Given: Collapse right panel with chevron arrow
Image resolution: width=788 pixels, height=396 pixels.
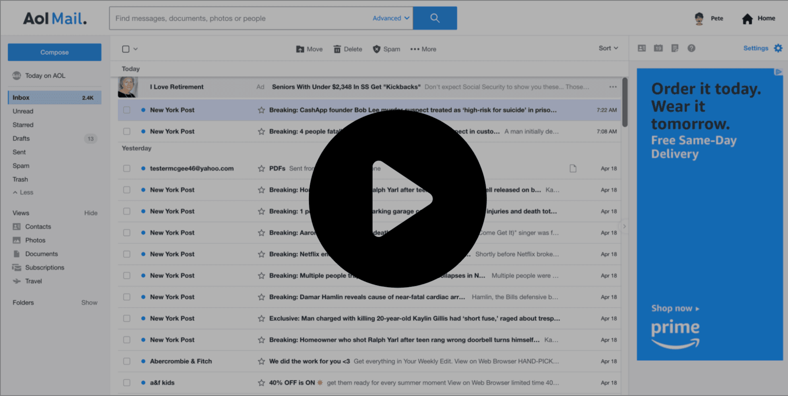Looking at the screenshot, I should pyautogui.click(x=624, y=226).
